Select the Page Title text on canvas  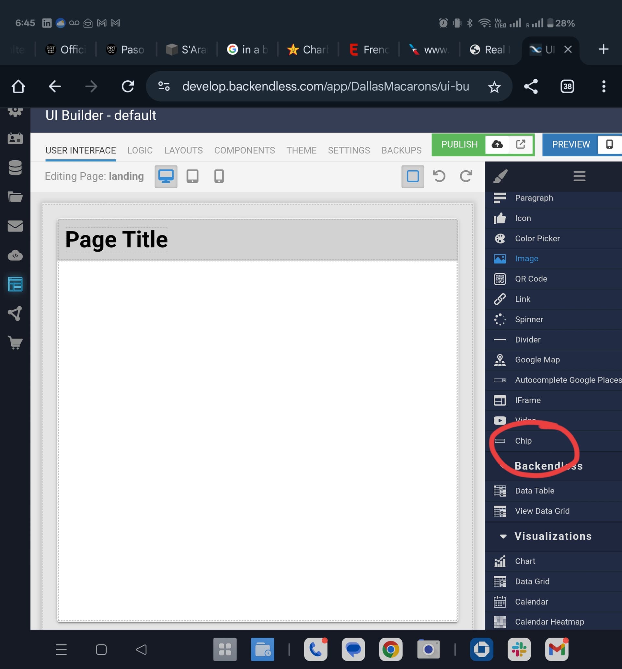point(116,240)
